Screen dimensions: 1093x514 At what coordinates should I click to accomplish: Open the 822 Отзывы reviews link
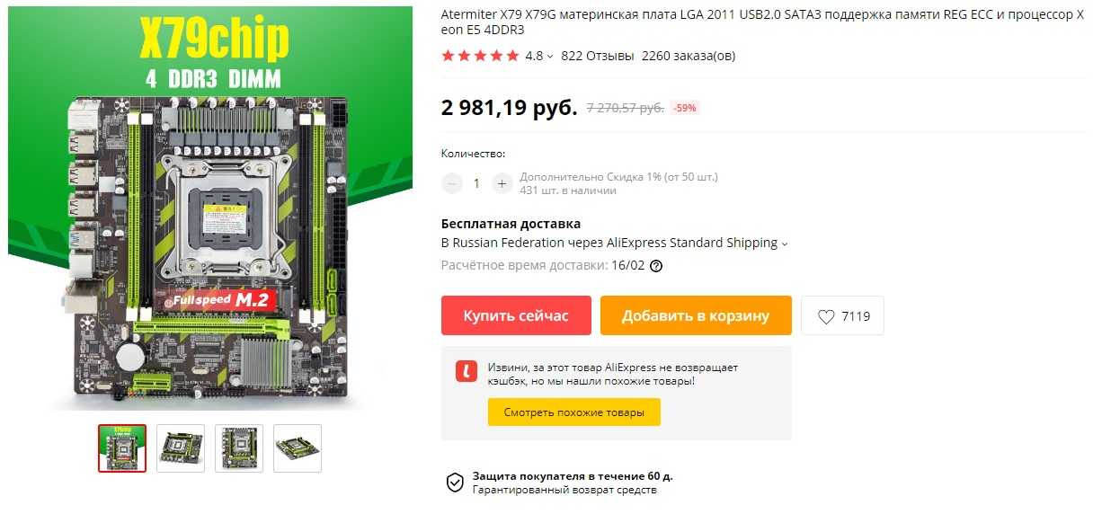coord(597,56)
